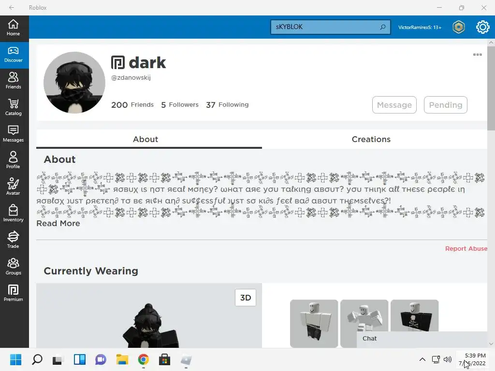The width and height of the screenshot is (495, 371).
Task: Click the Pending friend request button
Action: (445, 105)
